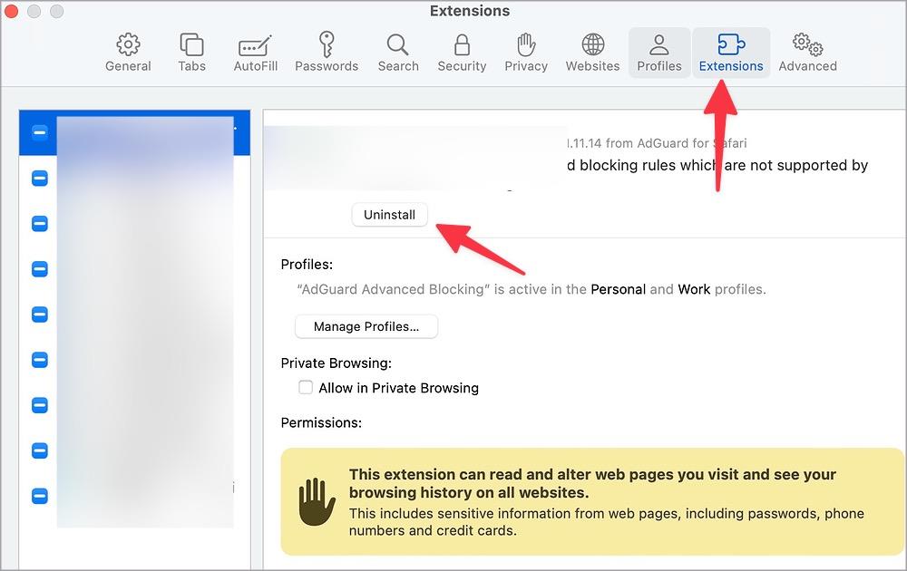The image size is (907, 571).
Task: Toggle the bottom-most extension checkbox in sidebar
Action: (x=39, y=496)
